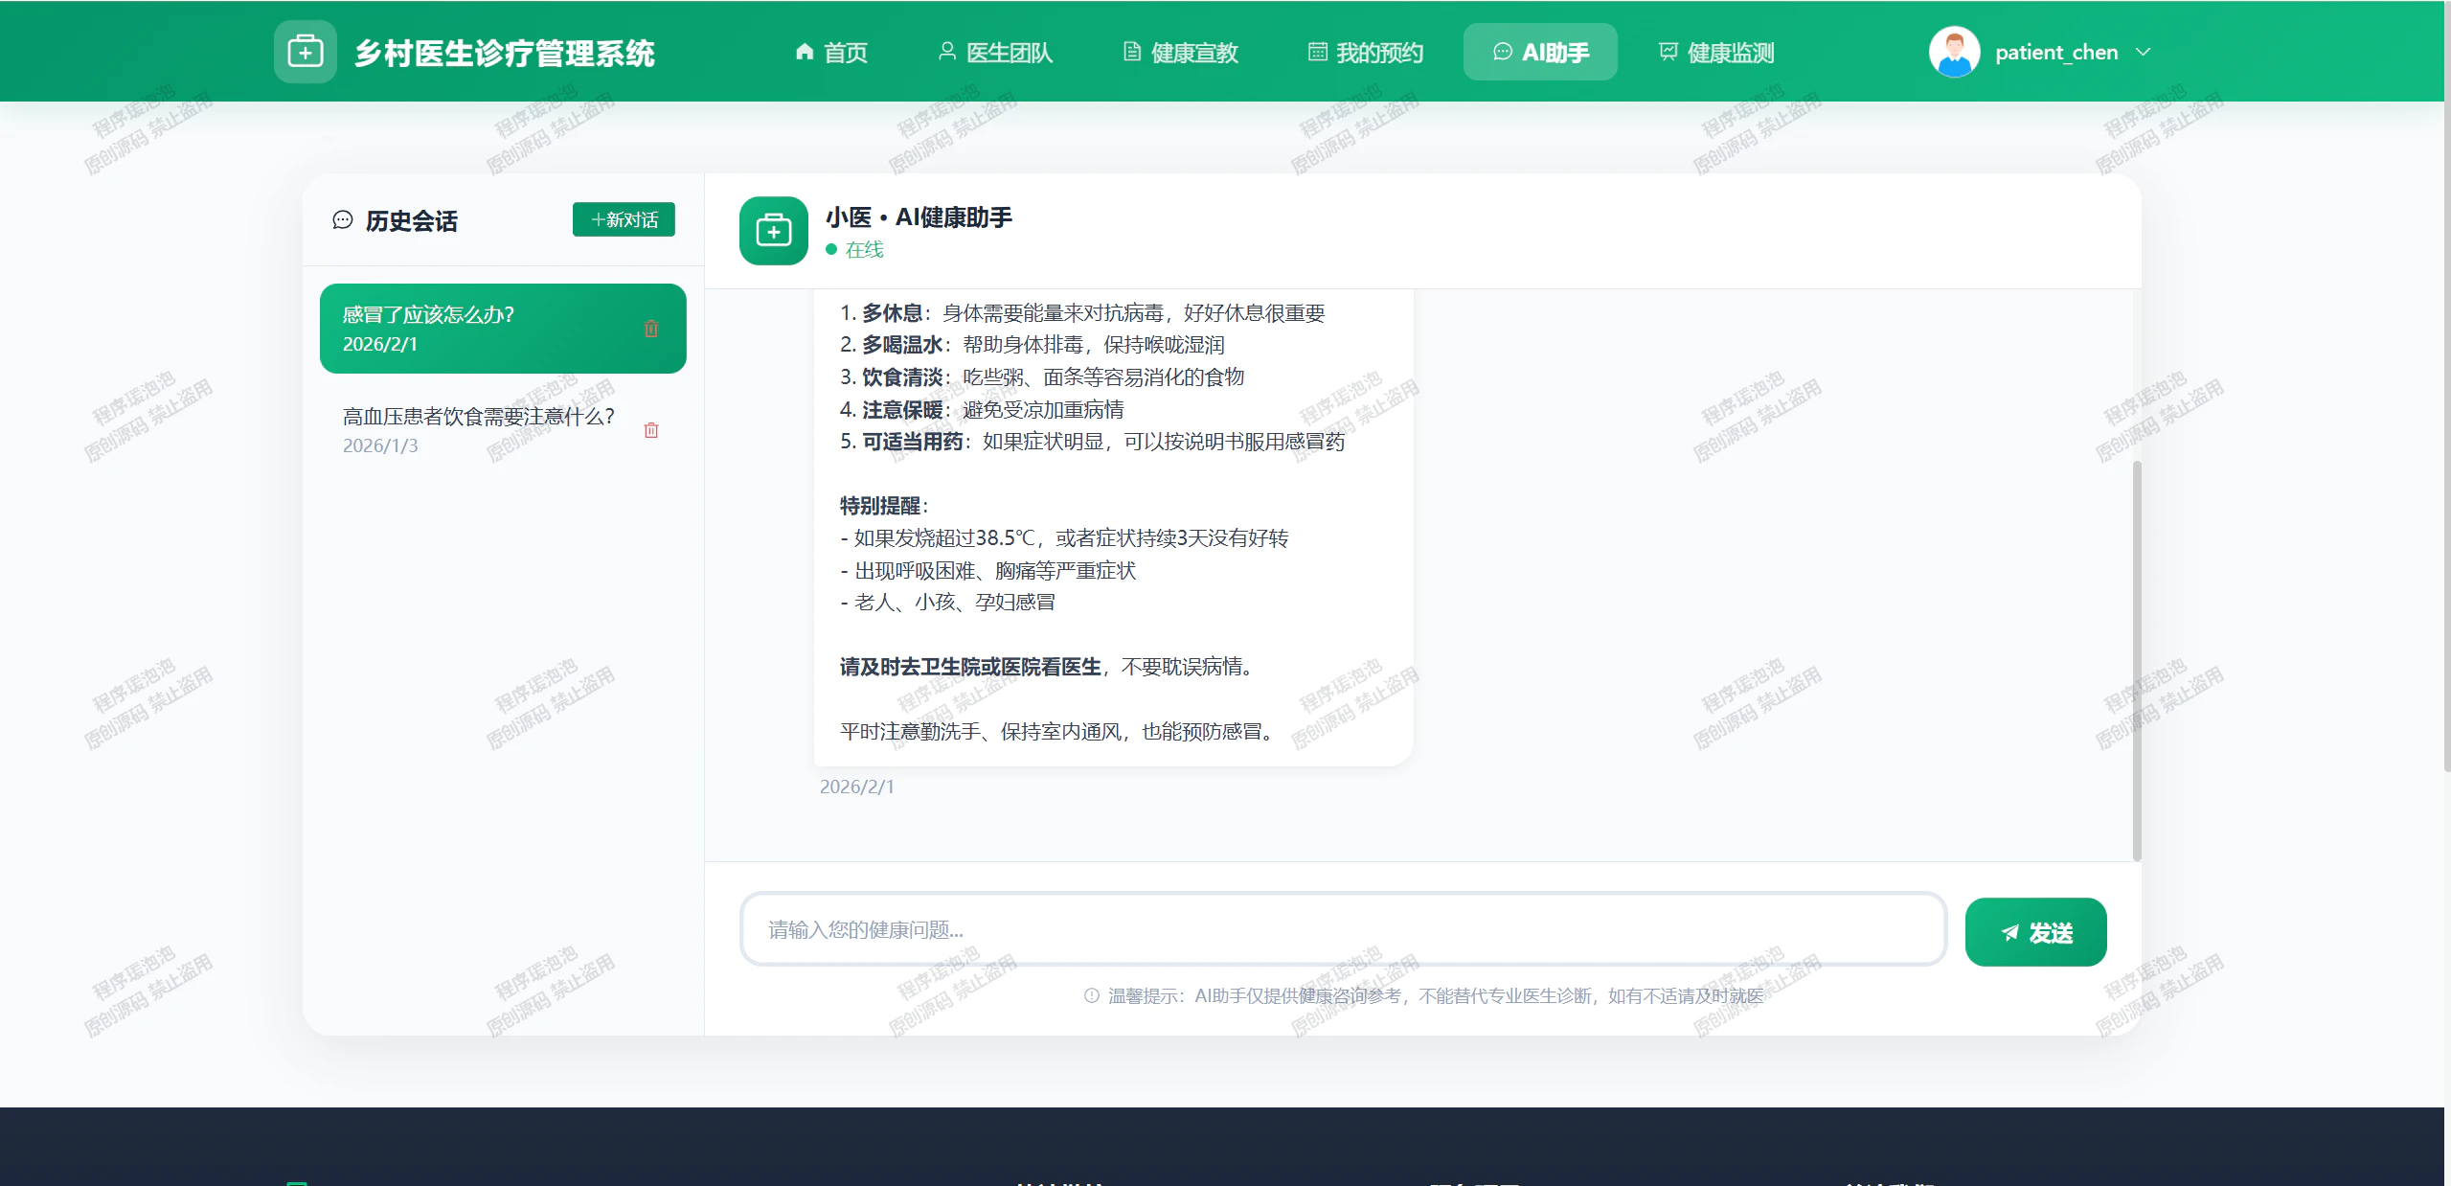Click the 饮食清淡 list item text

[1042, 377]
